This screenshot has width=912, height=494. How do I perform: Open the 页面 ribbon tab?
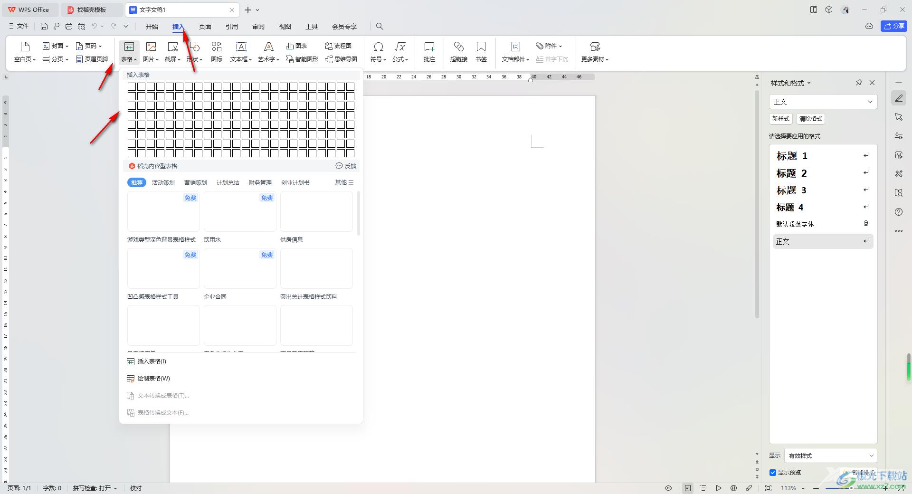click(x=205, y=27)
